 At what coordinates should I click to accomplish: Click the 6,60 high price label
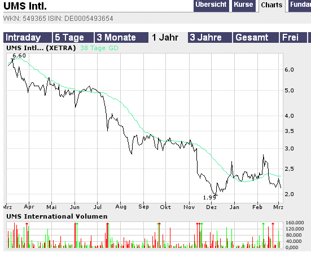(x=19, y=56)
